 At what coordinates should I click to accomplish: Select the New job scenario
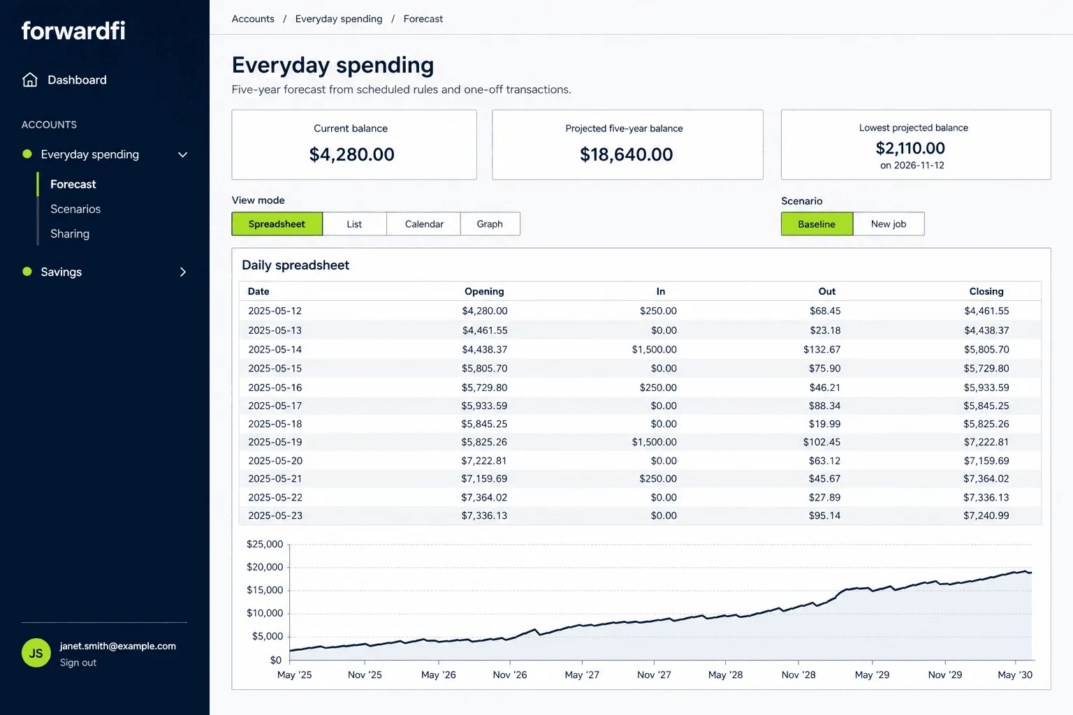click(889, 224)
